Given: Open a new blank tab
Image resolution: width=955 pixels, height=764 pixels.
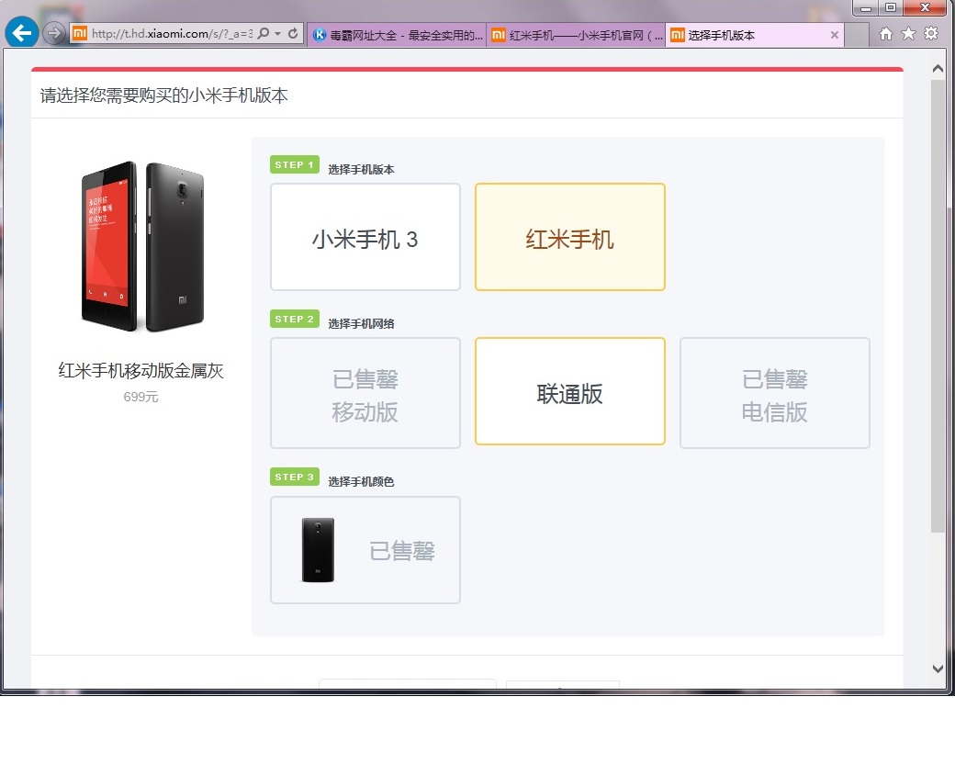Looking at the screenshot, I should [857, 35].
